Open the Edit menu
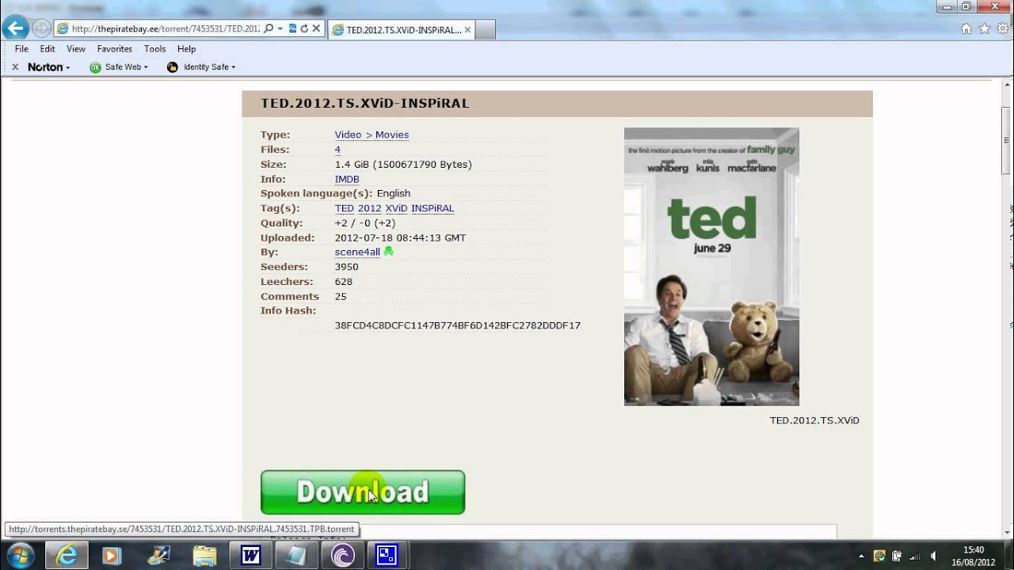This screenshot has height=570, width=1014. [x=48, y=49]
